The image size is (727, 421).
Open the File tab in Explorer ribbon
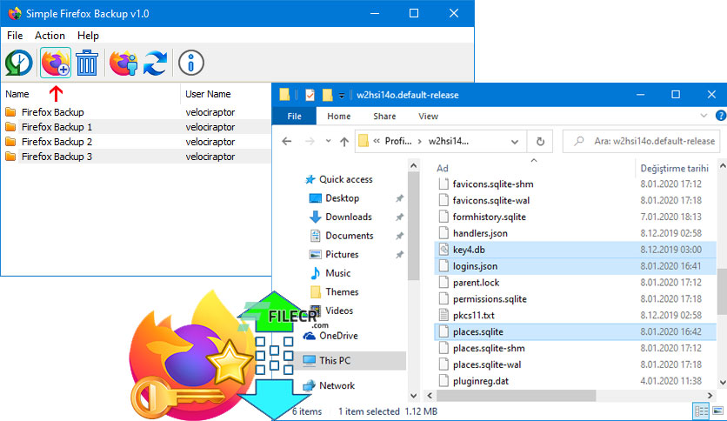(295, 117)
